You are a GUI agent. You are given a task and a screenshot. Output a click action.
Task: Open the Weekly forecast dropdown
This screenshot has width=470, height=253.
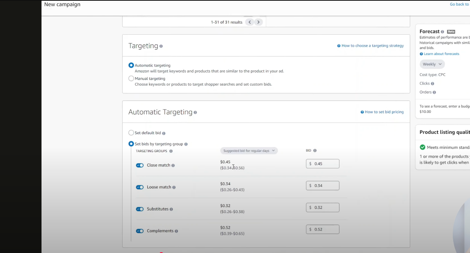pyautogui.click(x=432, y=64)
